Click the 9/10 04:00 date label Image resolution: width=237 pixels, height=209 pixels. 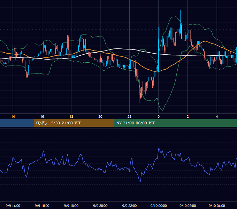pyautogui.click(x=217, y=206)
